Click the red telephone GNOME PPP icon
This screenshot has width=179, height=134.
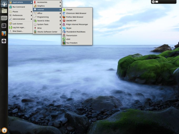(64, 21)
